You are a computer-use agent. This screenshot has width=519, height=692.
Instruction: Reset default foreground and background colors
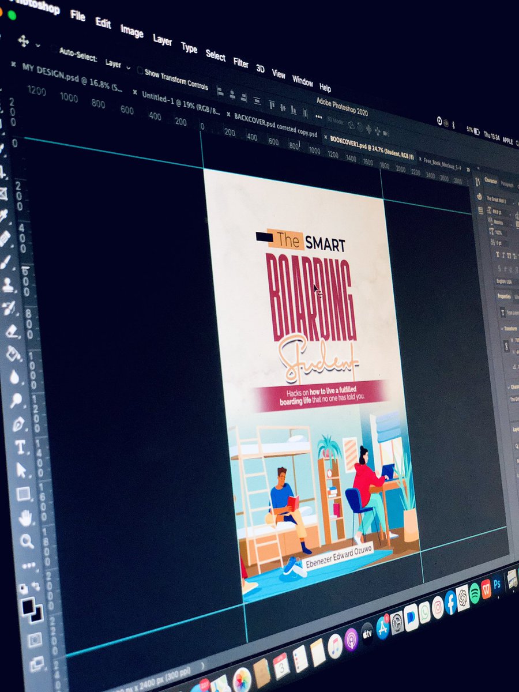coord(24,588)
